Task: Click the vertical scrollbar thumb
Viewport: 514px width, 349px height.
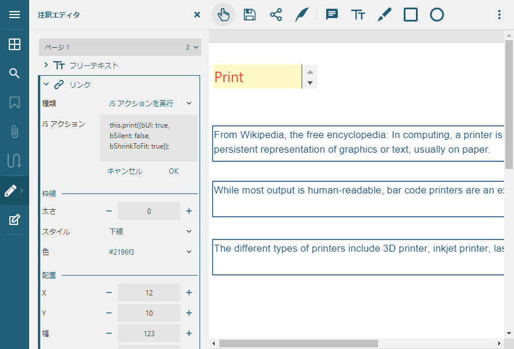Action: [x=509, y=104]
